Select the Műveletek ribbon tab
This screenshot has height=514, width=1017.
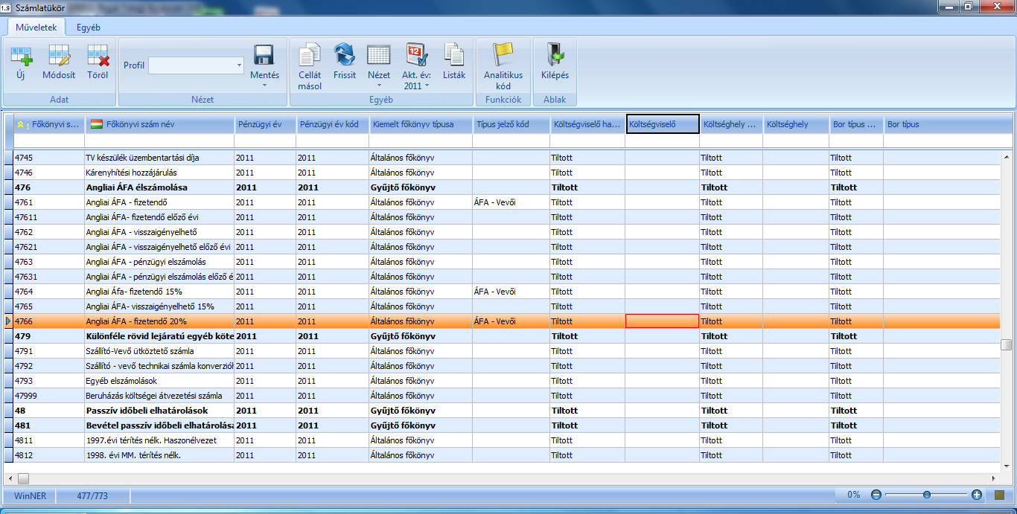[36, 28]
